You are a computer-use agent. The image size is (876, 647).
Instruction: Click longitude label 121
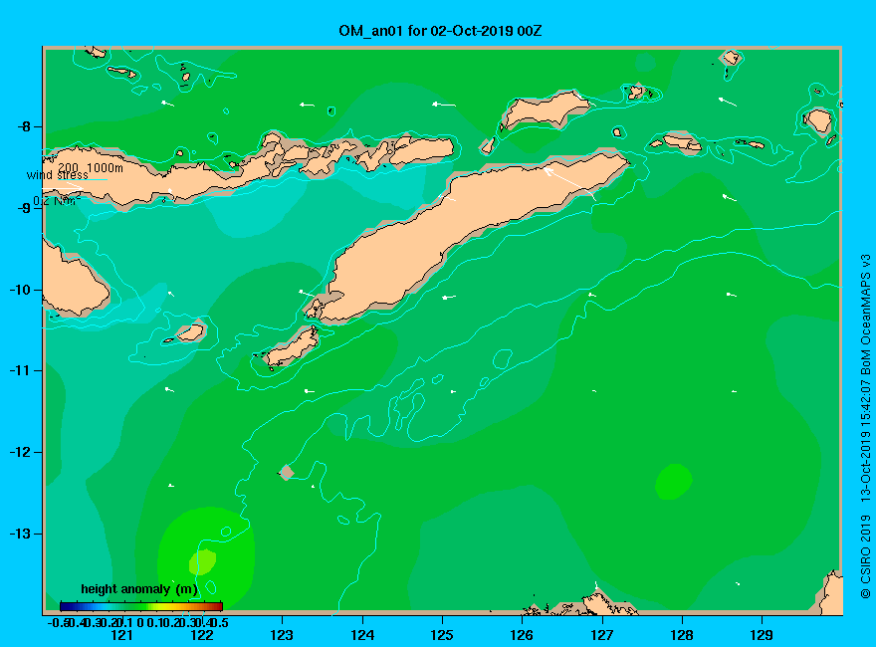(x=121, y=635)
